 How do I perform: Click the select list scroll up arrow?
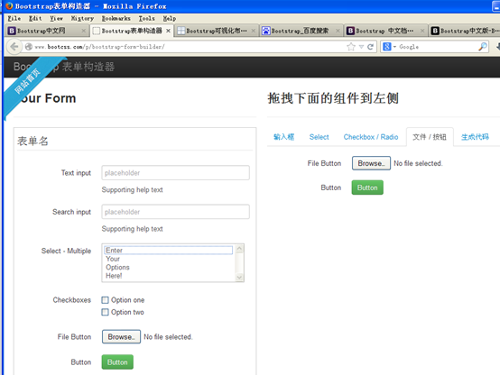coord(239,249)
